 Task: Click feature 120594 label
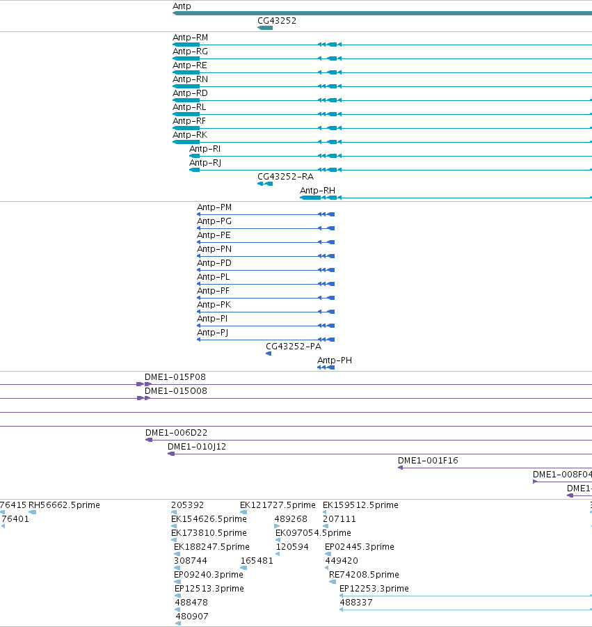[292, 547]
